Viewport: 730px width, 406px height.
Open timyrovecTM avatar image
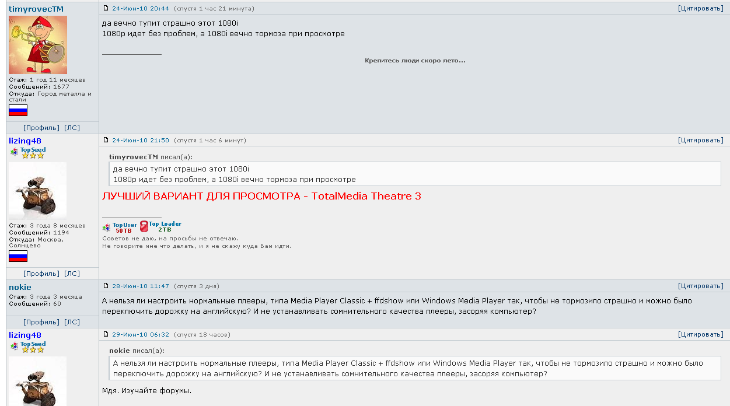coord(38,45)
